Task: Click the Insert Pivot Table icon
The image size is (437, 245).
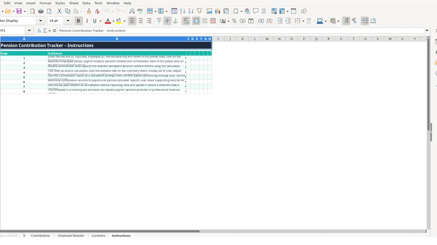Action: (226, 11)
